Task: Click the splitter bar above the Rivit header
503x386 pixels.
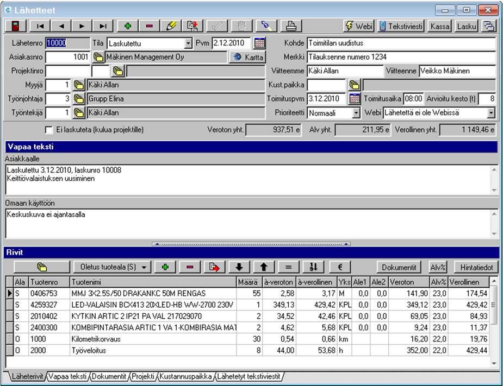Action: tap(251, 244)
